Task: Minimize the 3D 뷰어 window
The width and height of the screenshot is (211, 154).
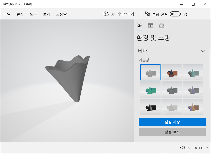Action: coord(182,4)
